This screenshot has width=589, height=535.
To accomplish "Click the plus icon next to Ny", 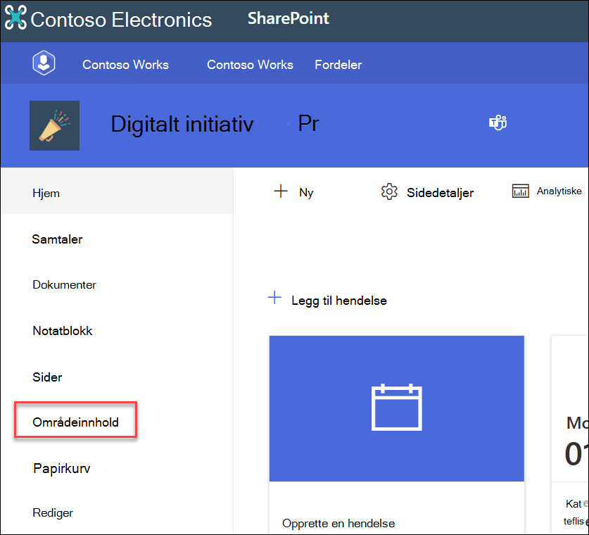I will (281, 191).
